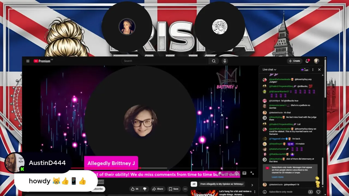Image resolution: width=349 pixels, height=196 pixels.
Task: Click the live chat scrollbar thumb
Action: point(323,171)
